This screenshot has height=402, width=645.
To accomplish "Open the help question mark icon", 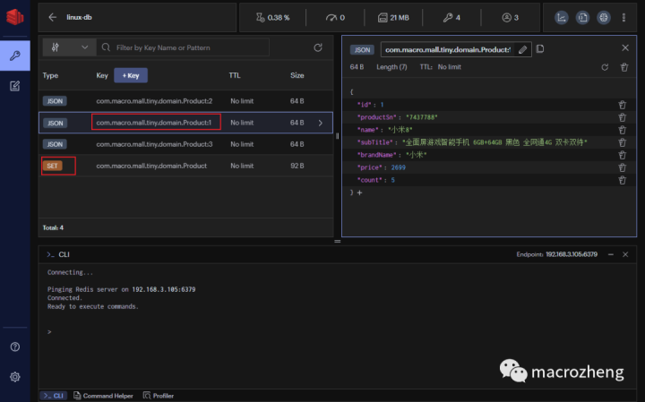I will point(15,346).
